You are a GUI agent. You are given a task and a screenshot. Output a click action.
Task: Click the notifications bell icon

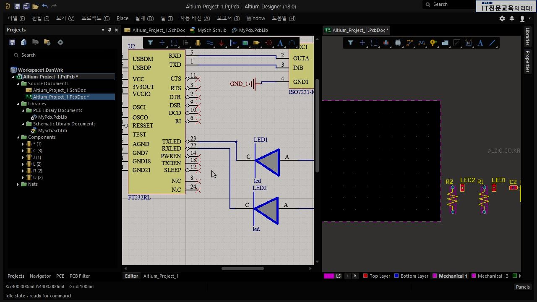click(512, 18)
